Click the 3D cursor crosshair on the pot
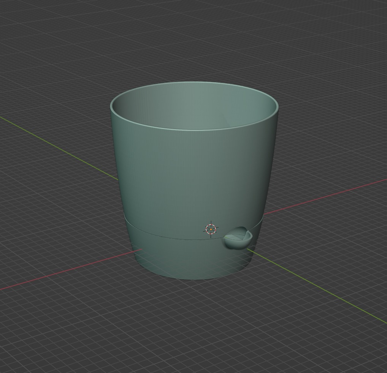The width and height of the screenshot is (387, 373). tap(211, 229)
